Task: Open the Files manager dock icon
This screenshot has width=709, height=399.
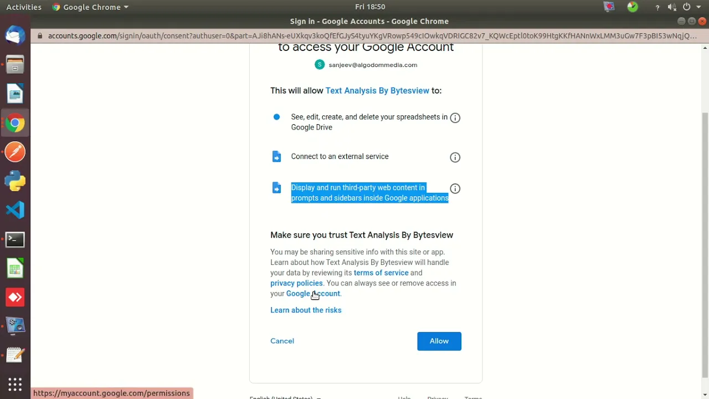Action: pyautogui.click(x=15, y=64)
